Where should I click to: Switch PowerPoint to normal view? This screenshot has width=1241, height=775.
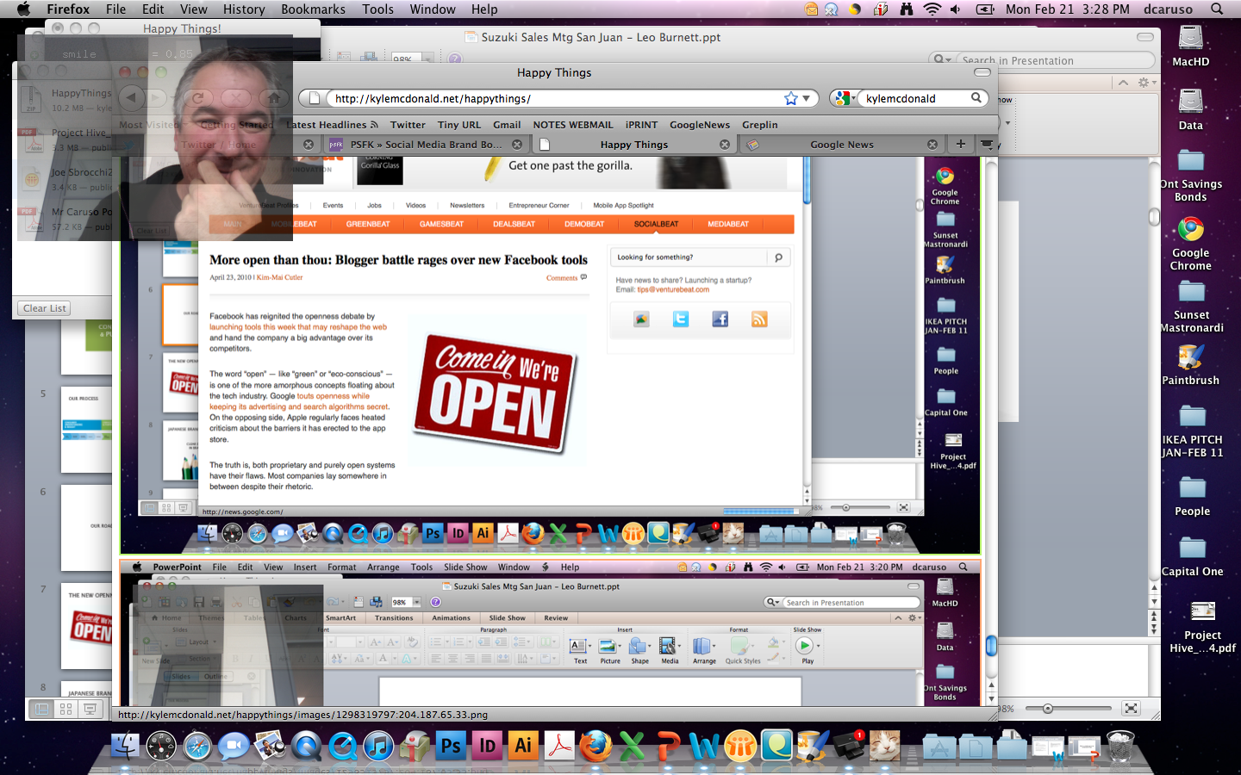(x=41, y=709)
